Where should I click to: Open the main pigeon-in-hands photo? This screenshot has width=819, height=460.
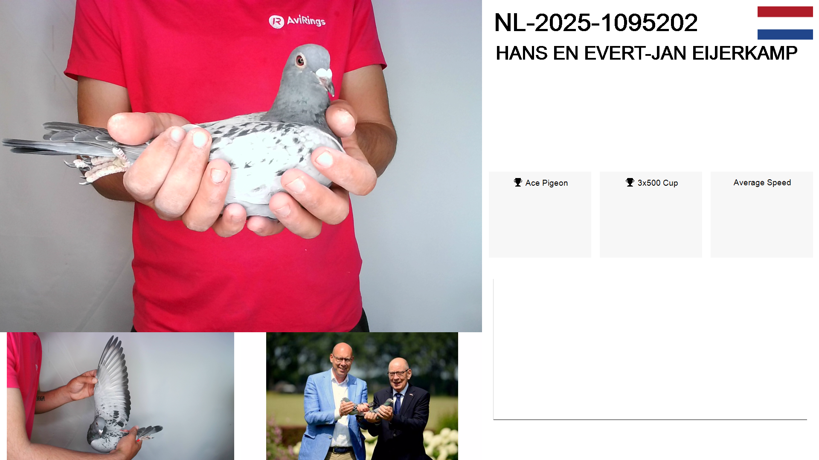(241, 166)
